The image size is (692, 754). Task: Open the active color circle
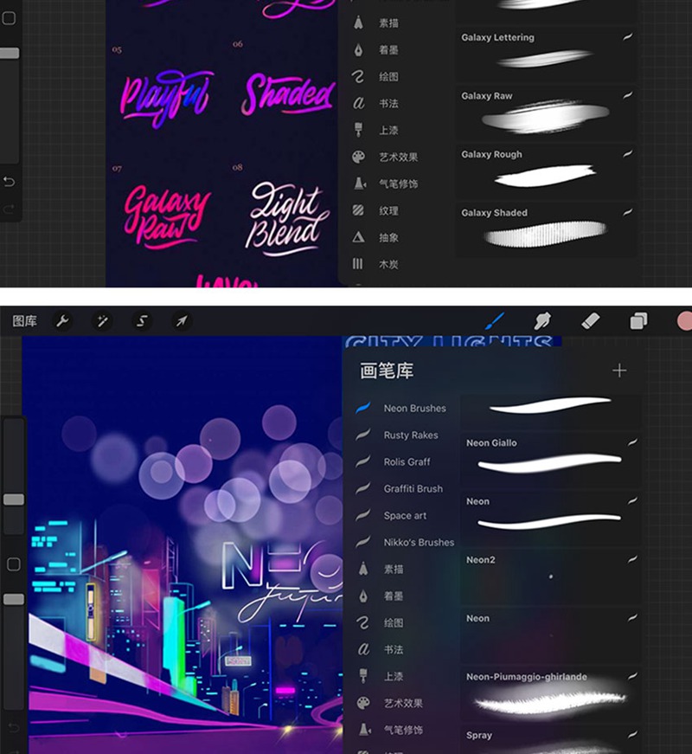[685, 321]
